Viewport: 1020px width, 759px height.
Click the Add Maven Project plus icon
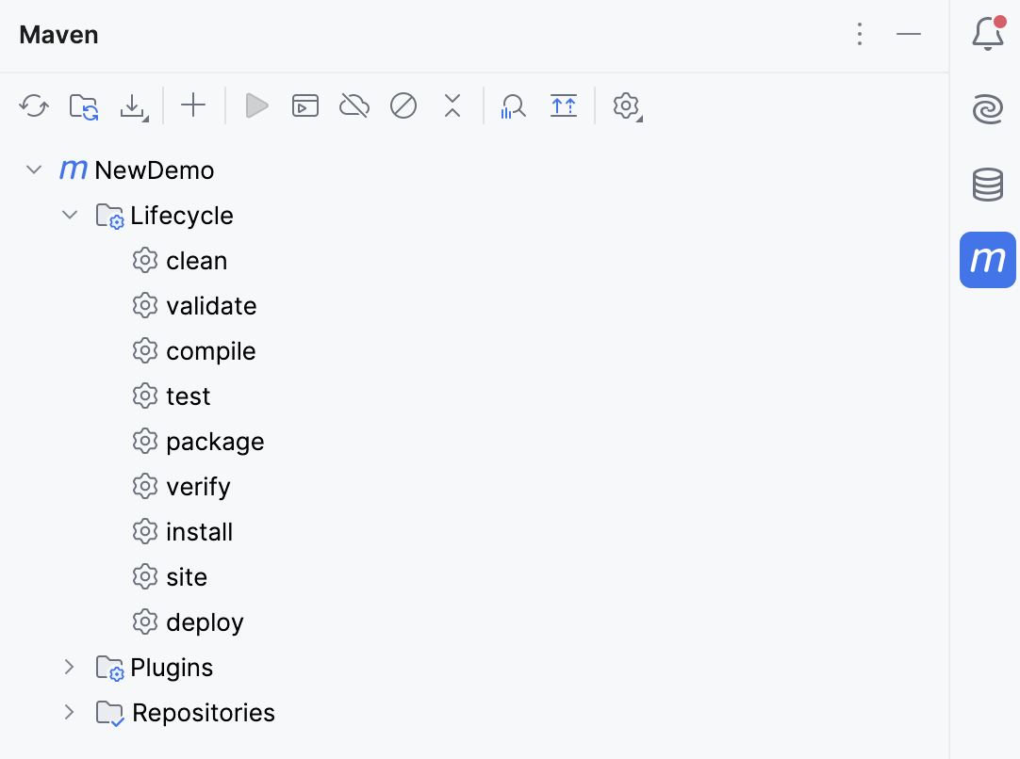click(x=193, y=105)
